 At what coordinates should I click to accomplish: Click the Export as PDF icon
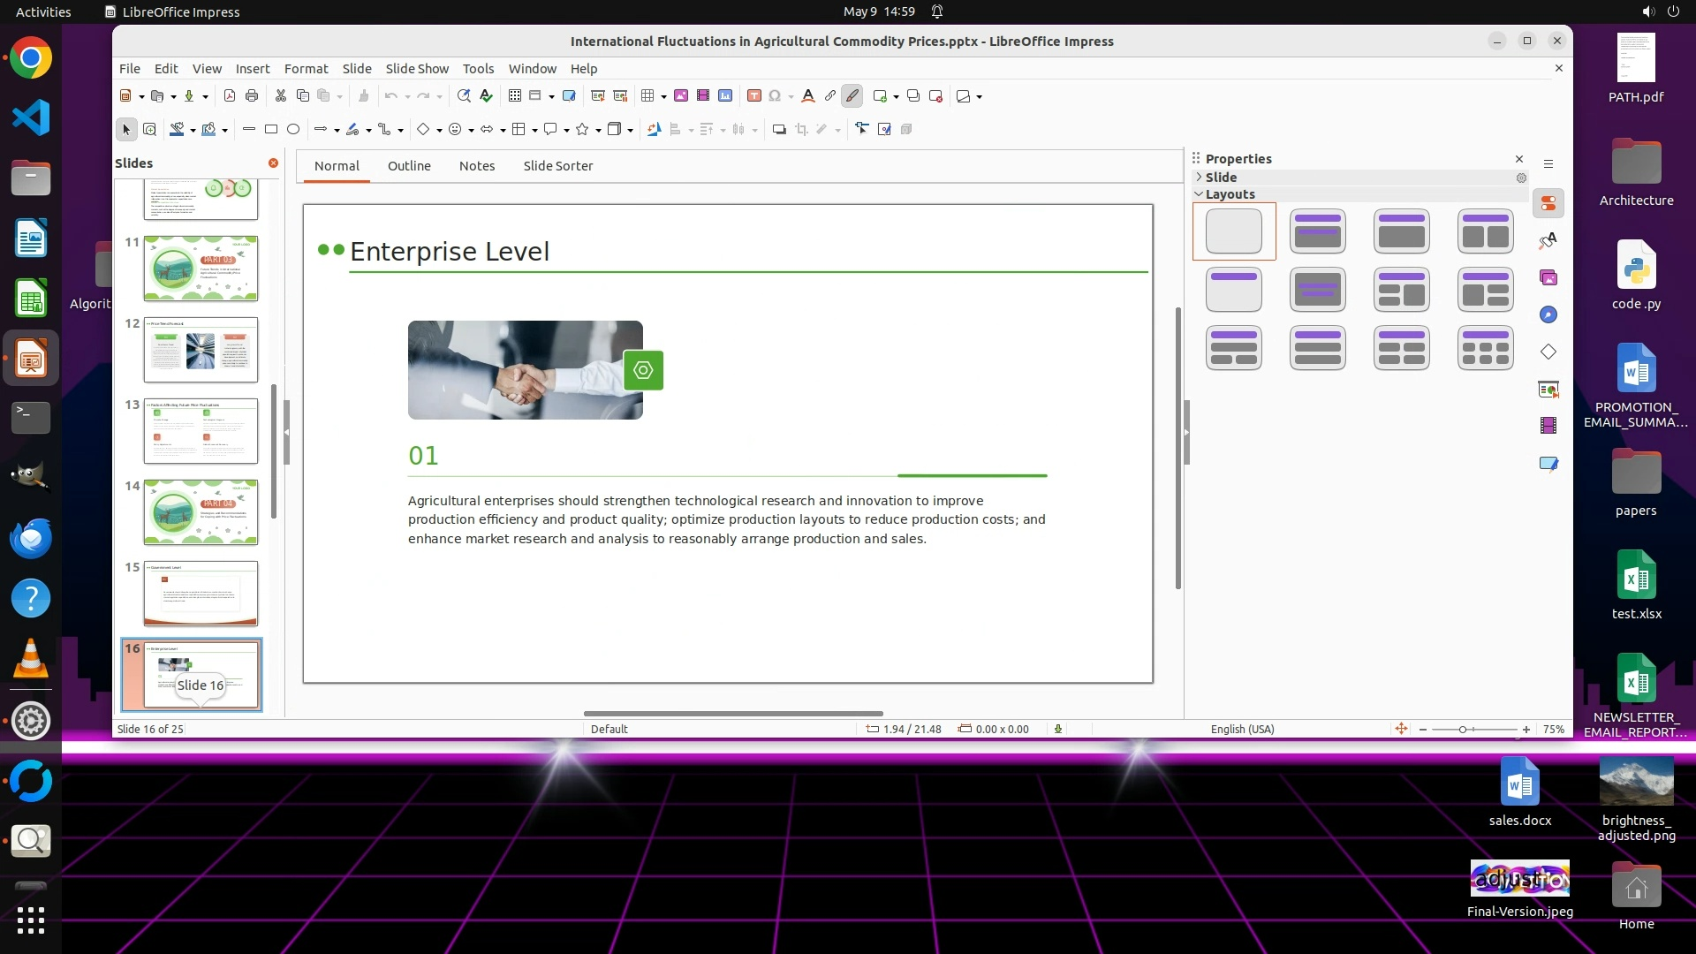point(230,96)
